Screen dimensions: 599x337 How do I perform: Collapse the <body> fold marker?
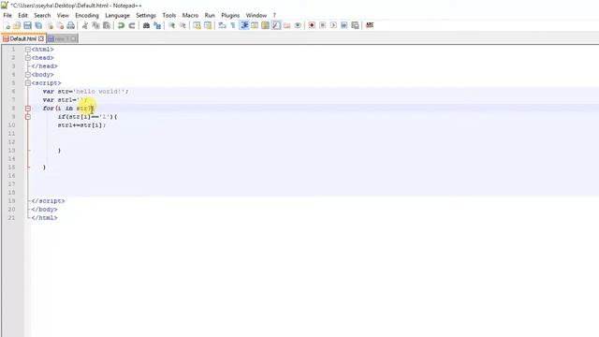click(x=28, y=75)
